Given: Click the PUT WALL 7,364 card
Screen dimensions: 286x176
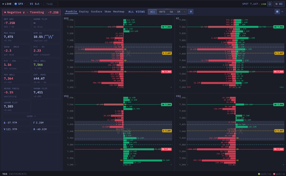Looking at the screenshot, I should click(x=16, y=78).
